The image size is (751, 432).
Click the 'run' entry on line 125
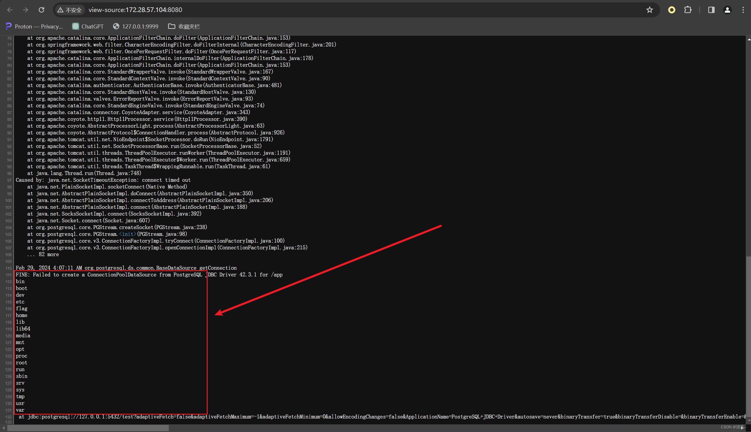20,369
